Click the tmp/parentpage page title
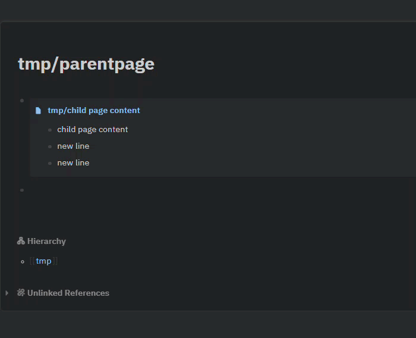The height and width of the screenshot is (338, 416). pyautogui.click(x=86, y=64)
